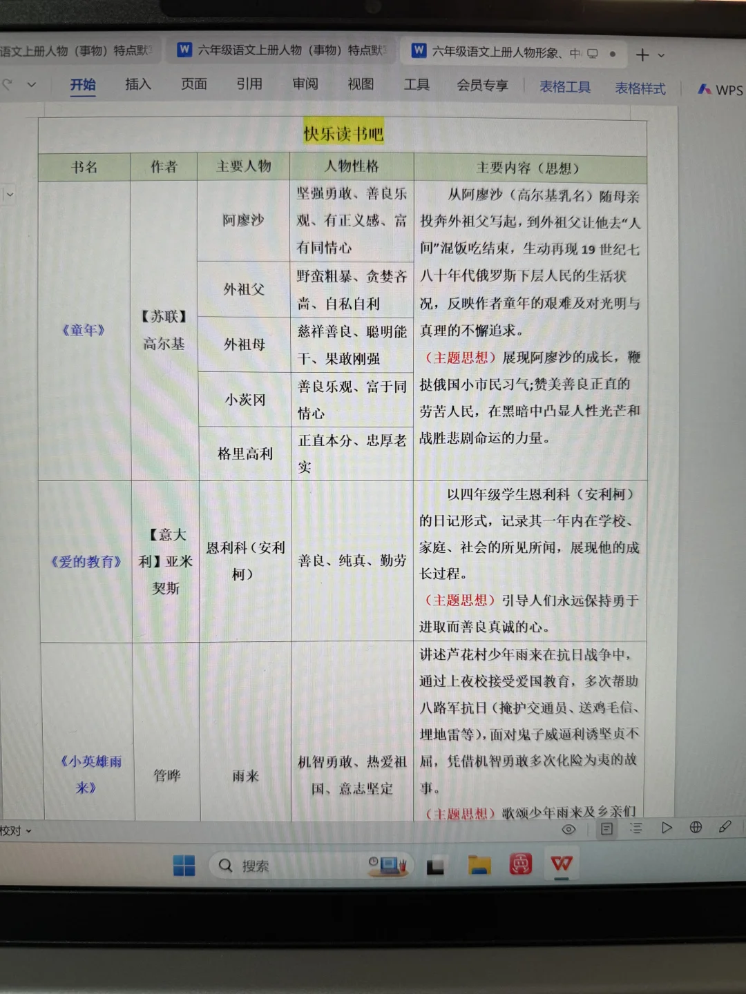Viewport: 746px width, 994px height.
Task: Click the 阿廖沙 character cell
Action: coord(243,220)
